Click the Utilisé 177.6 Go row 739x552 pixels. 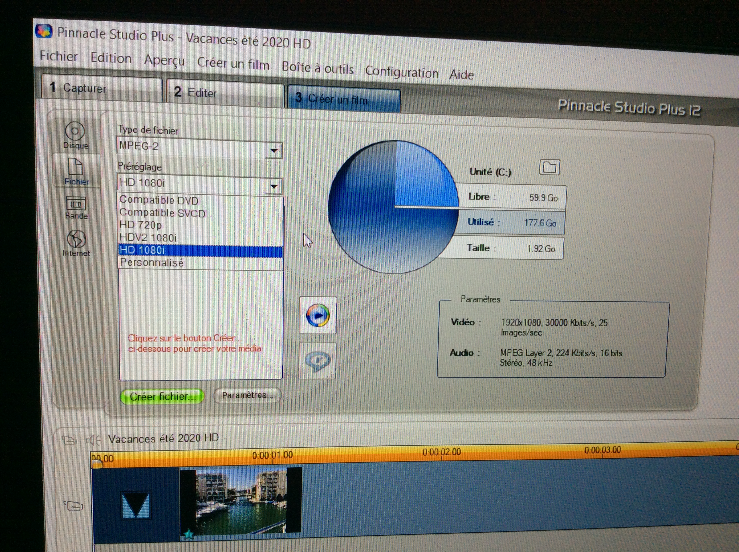pos(511,222)
